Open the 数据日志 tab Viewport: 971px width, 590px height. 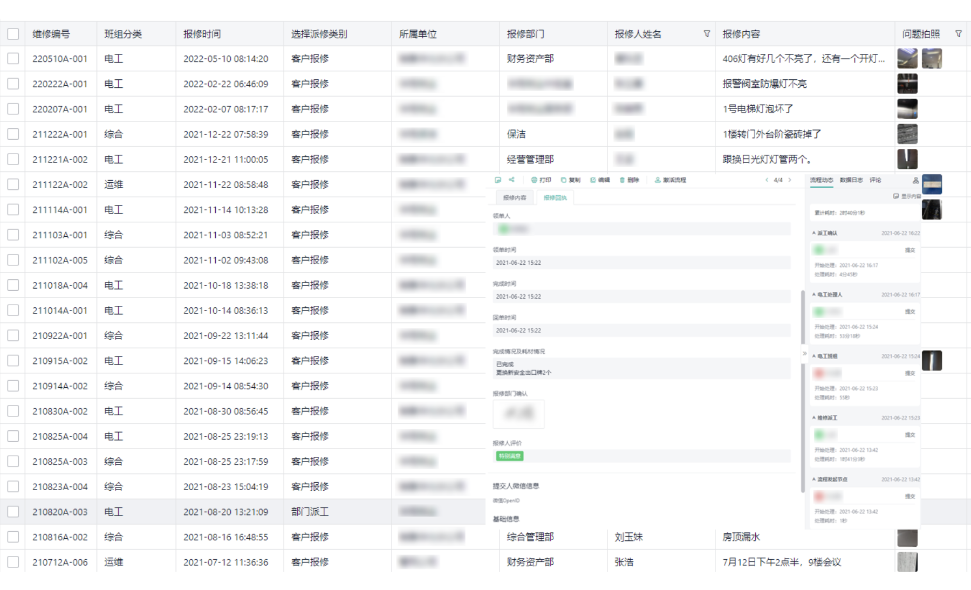click(x=851, y=180)
